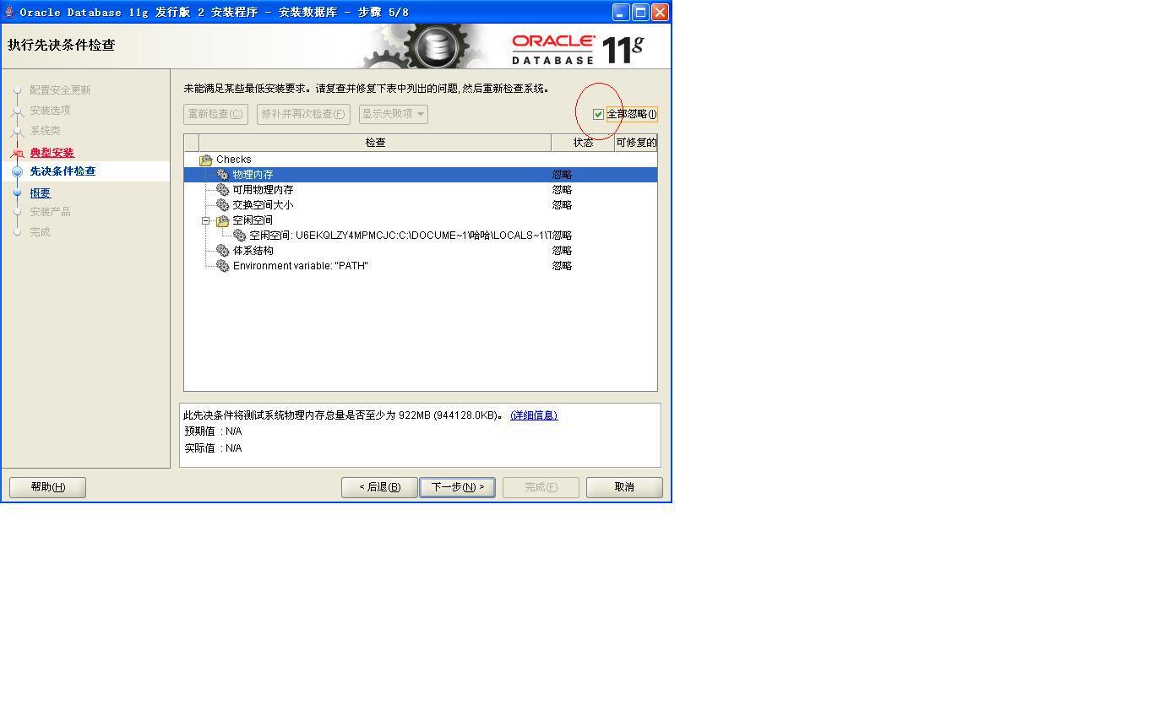Click the gear icon beside 体系结构

[x=223, y=251]
